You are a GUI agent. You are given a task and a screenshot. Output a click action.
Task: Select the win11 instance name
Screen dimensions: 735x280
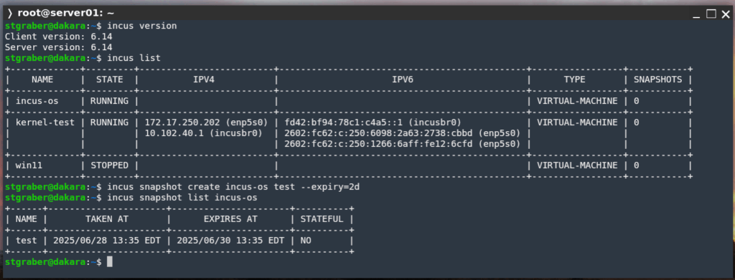tap(28, 165)
